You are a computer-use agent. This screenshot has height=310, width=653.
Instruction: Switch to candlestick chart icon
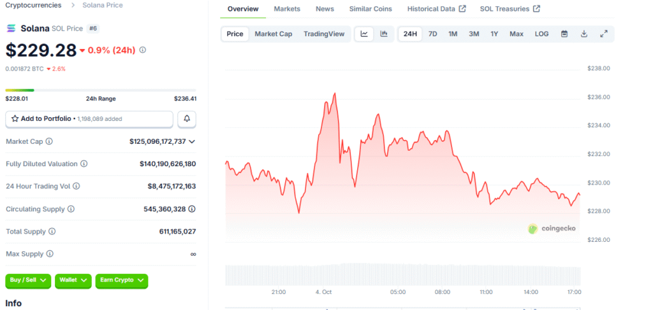384,34
